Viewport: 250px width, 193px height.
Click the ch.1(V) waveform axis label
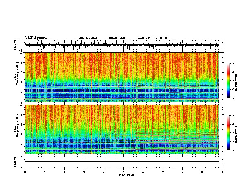[x=15, y=45]
